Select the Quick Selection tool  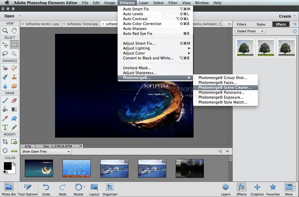[14, 53]
